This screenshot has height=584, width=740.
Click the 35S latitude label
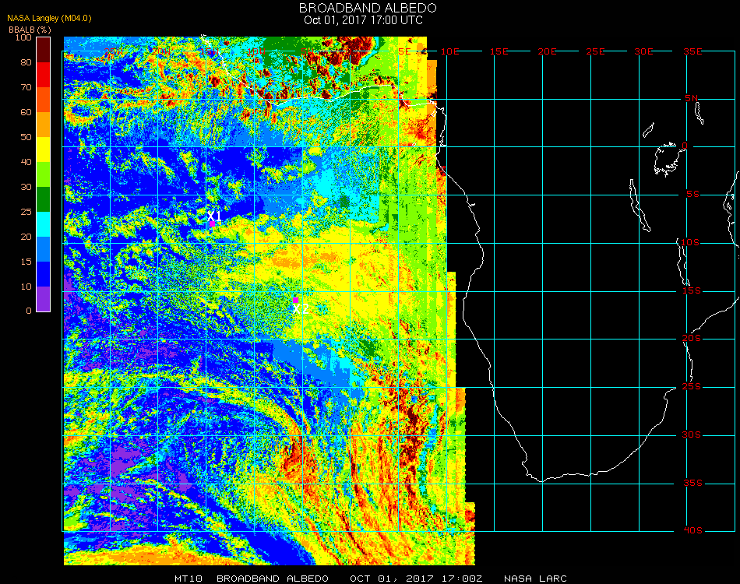pyautogui.click(x=692, y=483)
